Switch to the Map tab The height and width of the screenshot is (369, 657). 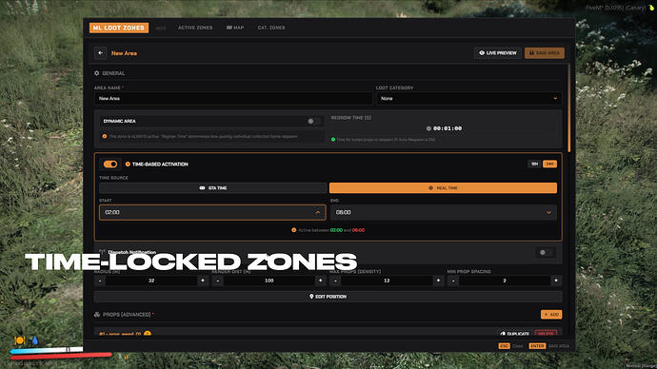click(x=235, y=28)
